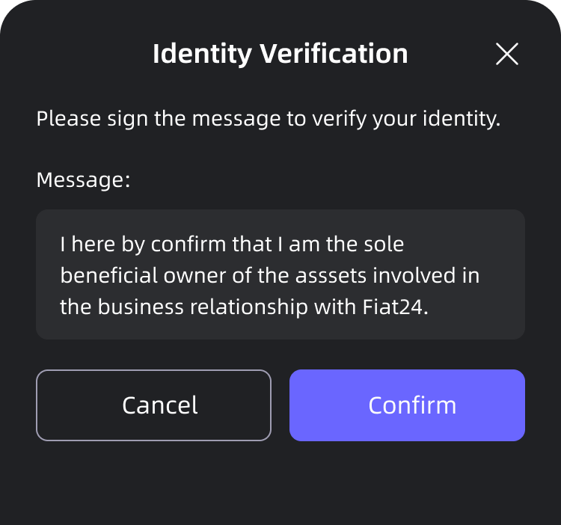Close the Identity Verification dialog
The width and height of the screenshot is (561, 525).
coord(507,54)
